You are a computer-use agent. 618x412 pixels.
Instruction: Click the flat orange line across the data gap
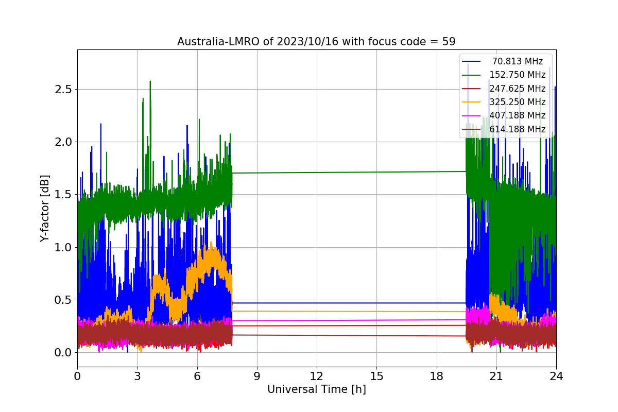(349, 311)
